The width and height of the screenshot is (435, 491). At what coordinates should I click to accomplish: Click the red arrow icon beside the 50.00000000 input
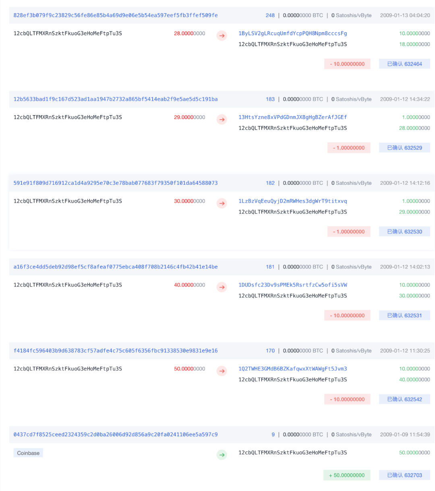222,371
